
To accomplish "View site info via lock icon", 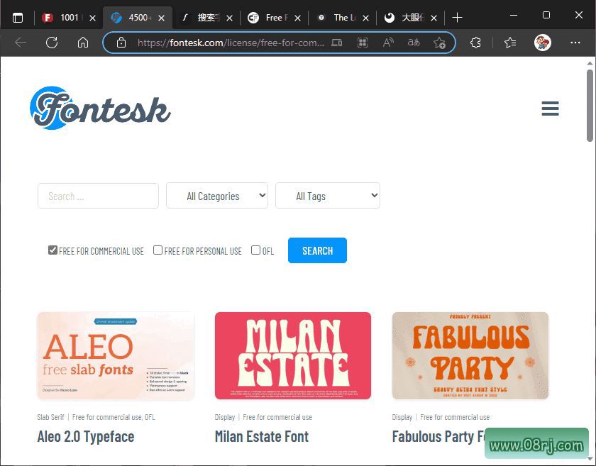I will [121, 43].
